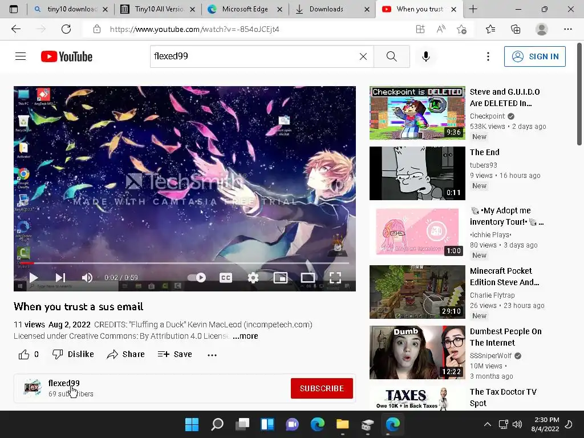Click the Dislike button

point(73,354)
